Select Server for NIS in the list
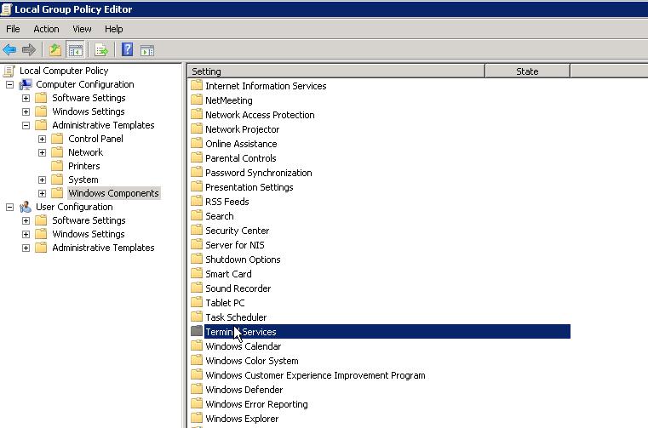The image size is (648, 428). pos(235,245)
